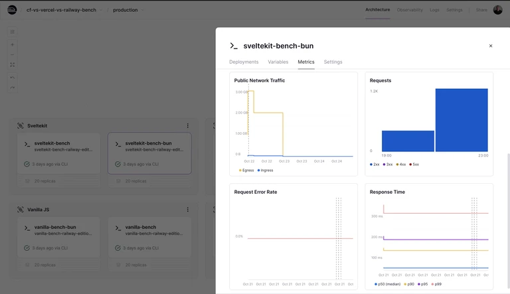510x294 pixels.
Task: Click the Railway logo icon
Action: [12, 10]
